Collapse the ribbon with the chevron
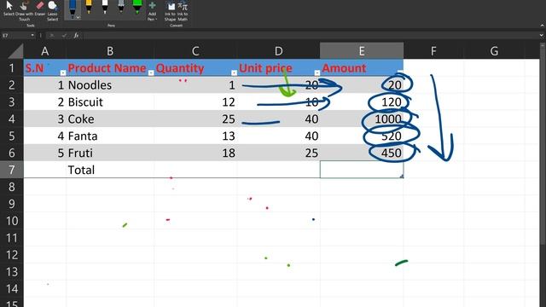546x307 pixels. tap(542, 26)
